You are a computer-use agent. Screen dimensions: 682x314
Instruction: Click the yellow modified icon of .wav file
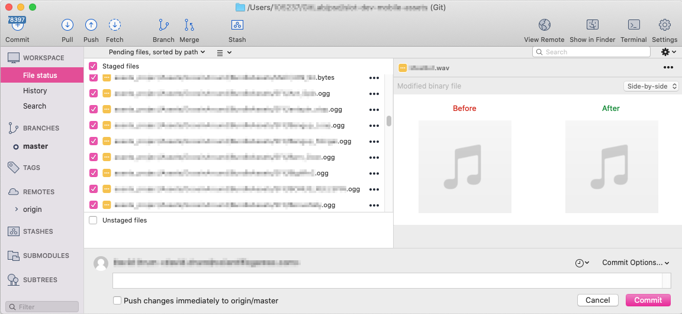(403, 68)
